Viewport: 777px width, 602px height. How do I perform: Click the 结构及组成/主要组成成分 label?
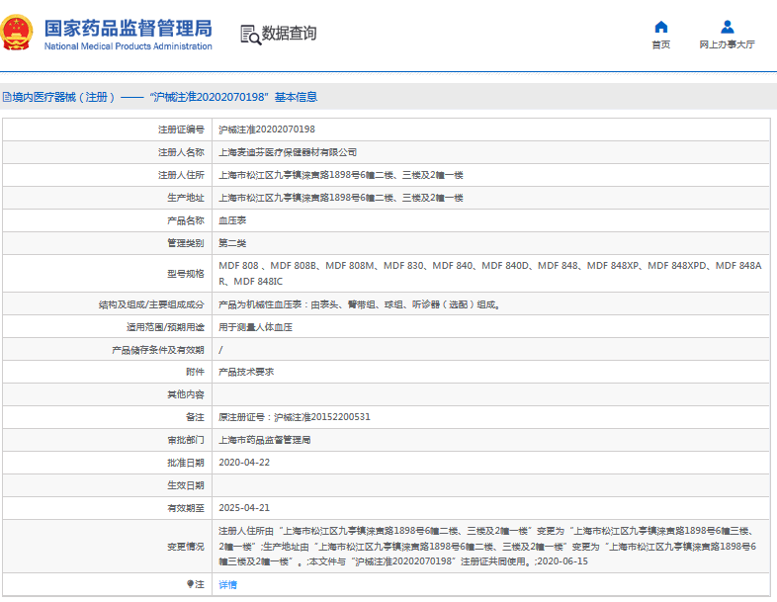151,304
